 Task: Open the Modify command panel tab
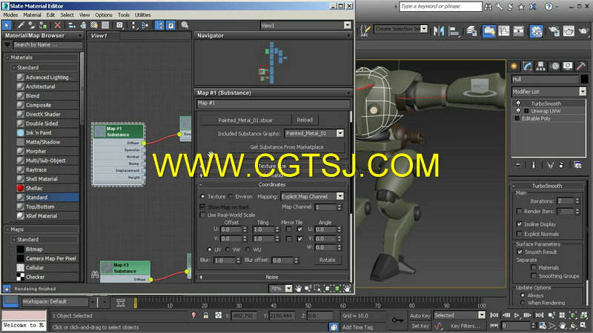[528, 66]
